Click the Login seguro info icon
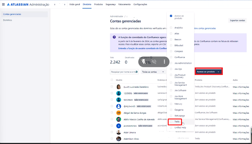Image resolution: width=252 pixels, height=144 pixels. point(151,57)
